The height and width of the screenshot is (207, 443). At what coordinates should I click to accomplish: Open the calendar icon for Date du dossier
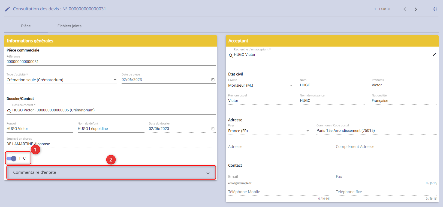(x=213, y=129)
